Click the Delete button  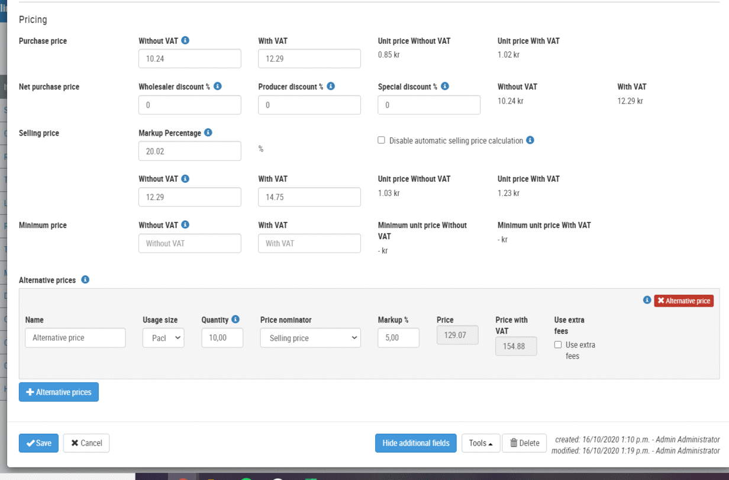524,443
